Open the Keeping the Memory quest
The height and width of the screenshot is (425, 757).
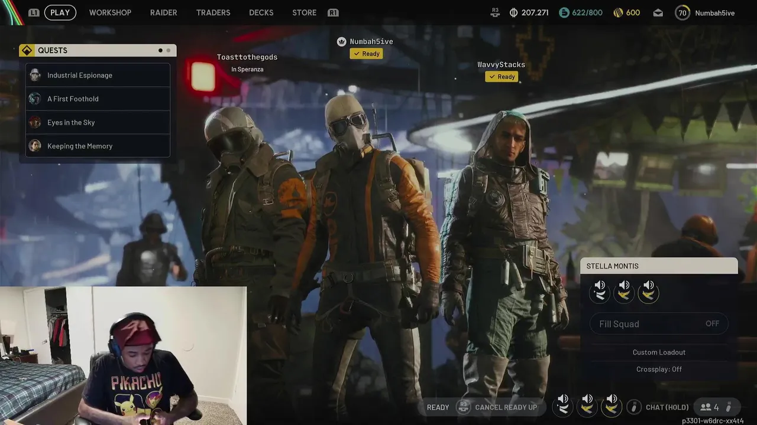click(x=98, y=146)
